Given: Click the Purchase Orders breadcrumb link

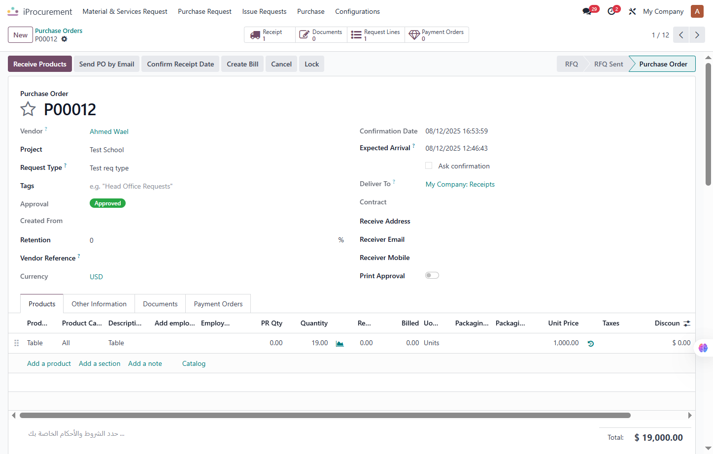Looking at the screenshot, I should pos(59,31).
